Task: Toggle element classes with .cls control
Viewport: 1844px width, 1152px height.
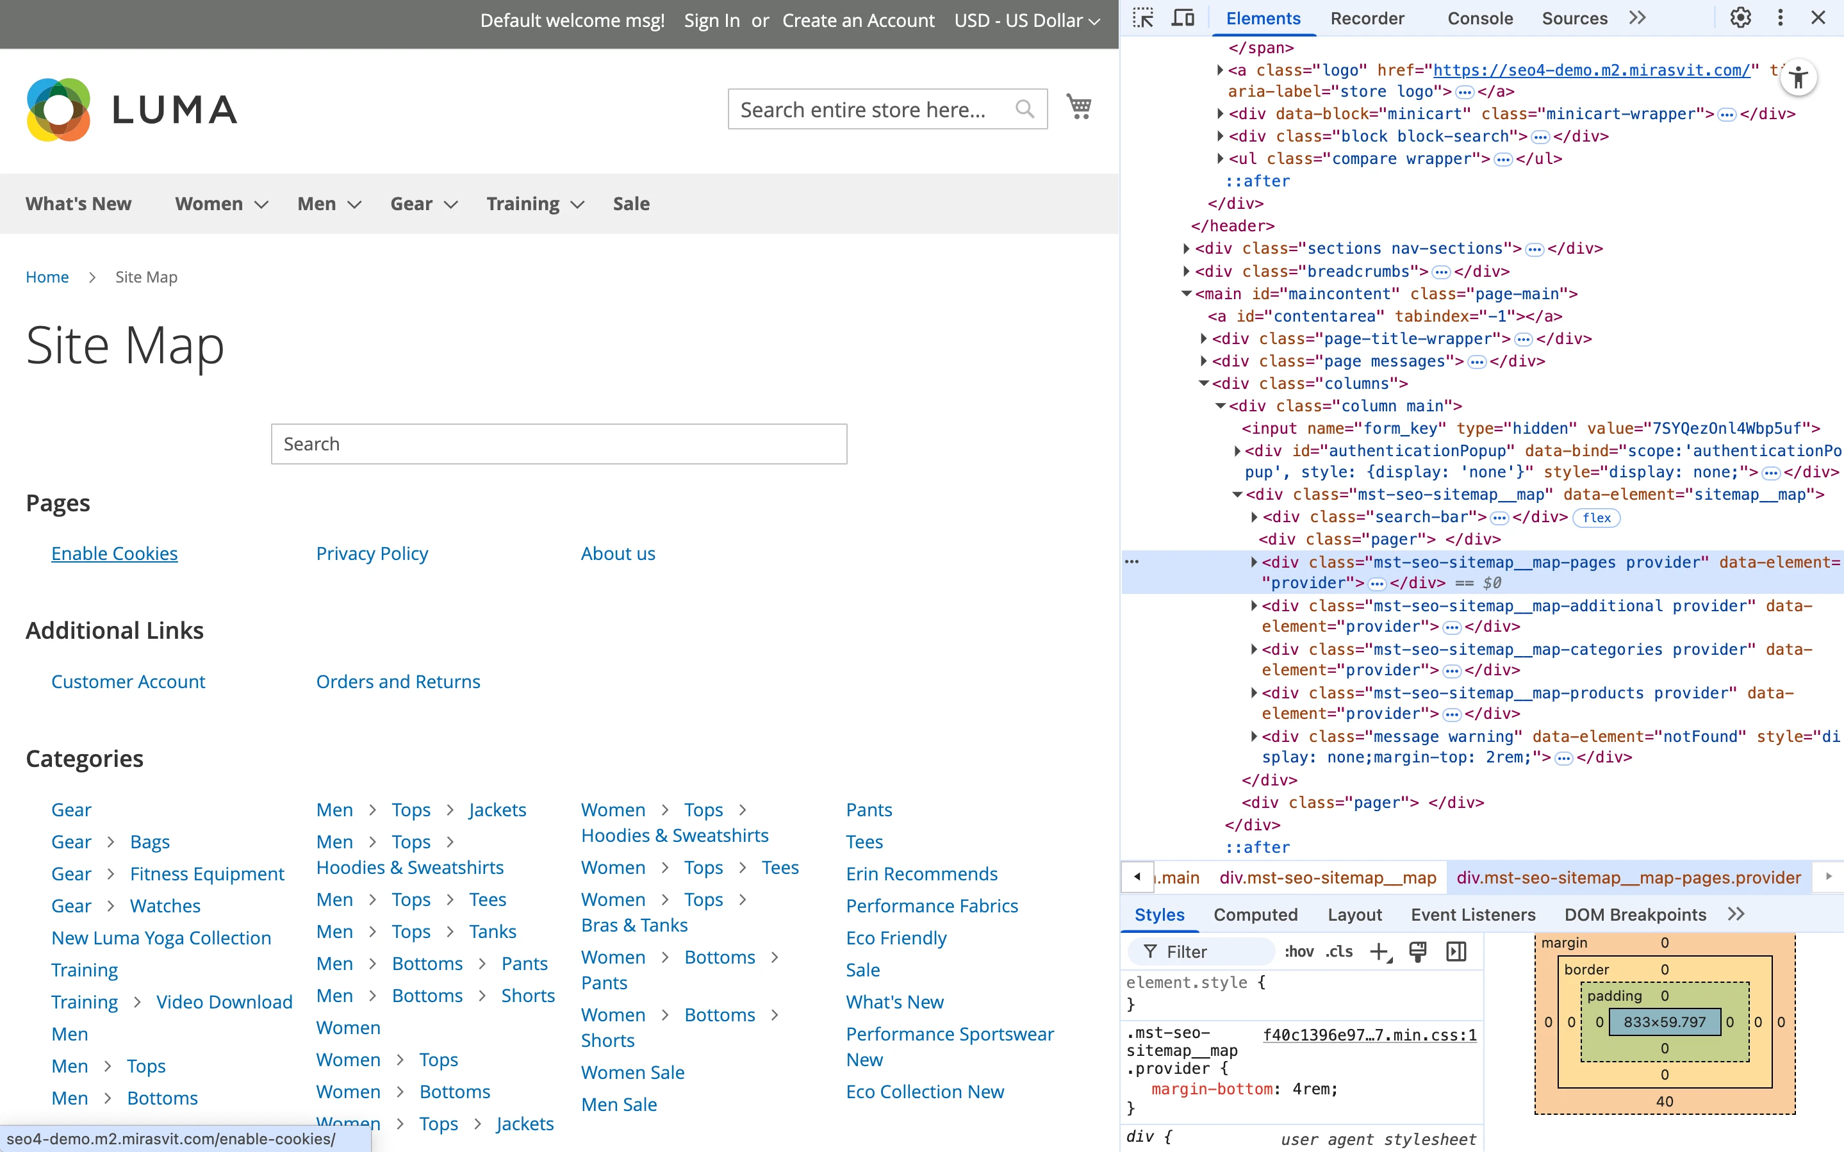Action: [x=1340, y=951]
